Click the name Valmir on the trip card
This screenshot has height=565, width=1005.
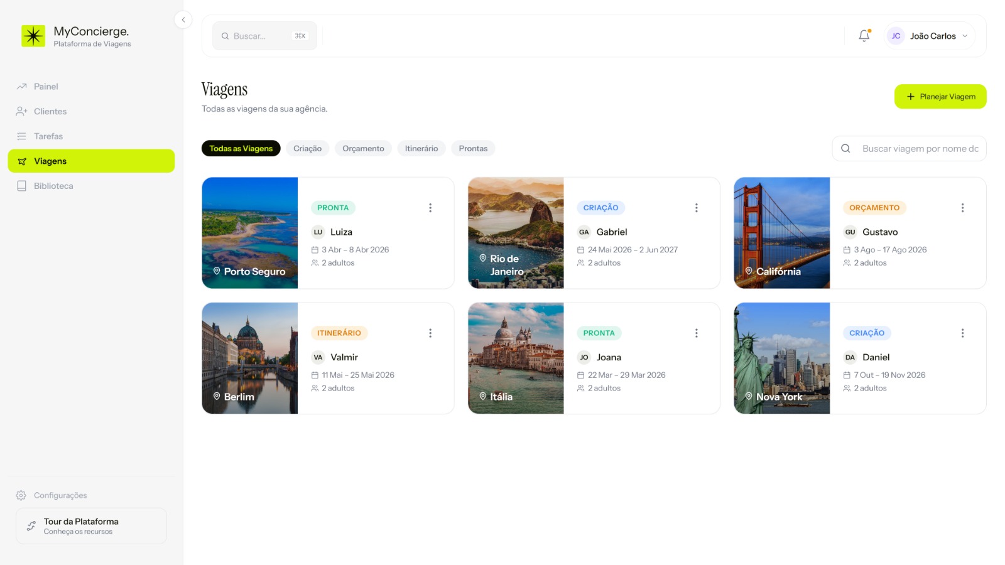point(344,357)
